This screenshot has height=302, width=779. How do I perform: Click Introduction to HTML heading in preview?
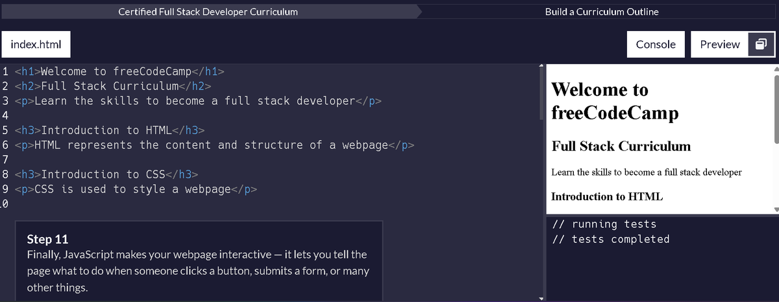pyautogui.click(x=607, y=196)
